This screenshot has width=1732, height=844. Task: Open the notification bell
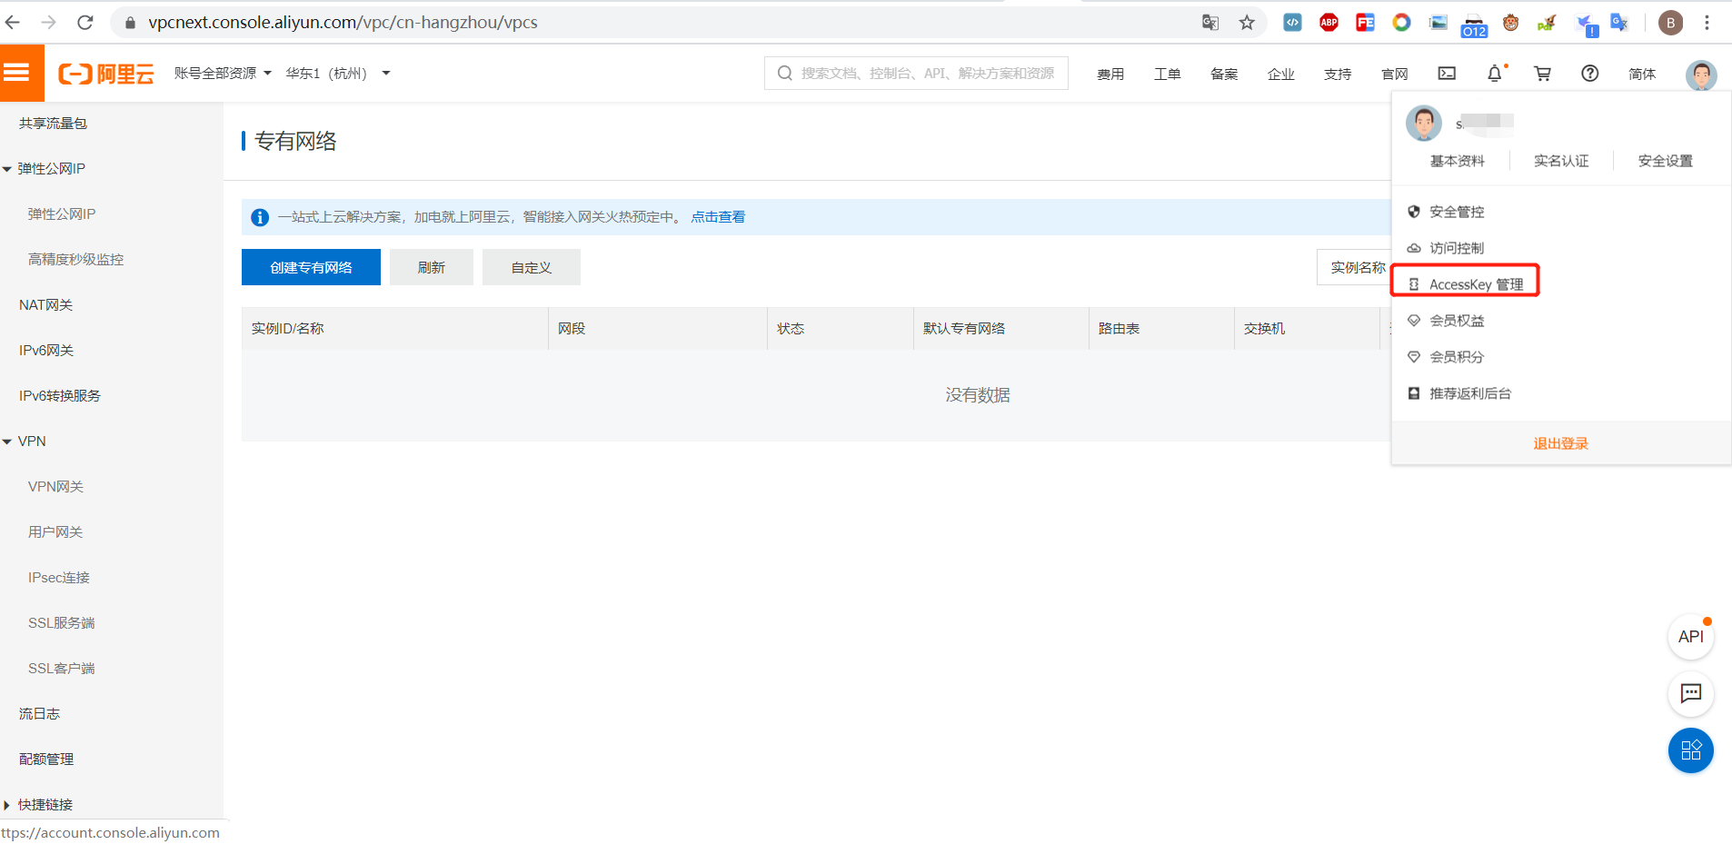[x=1495, y=73]
